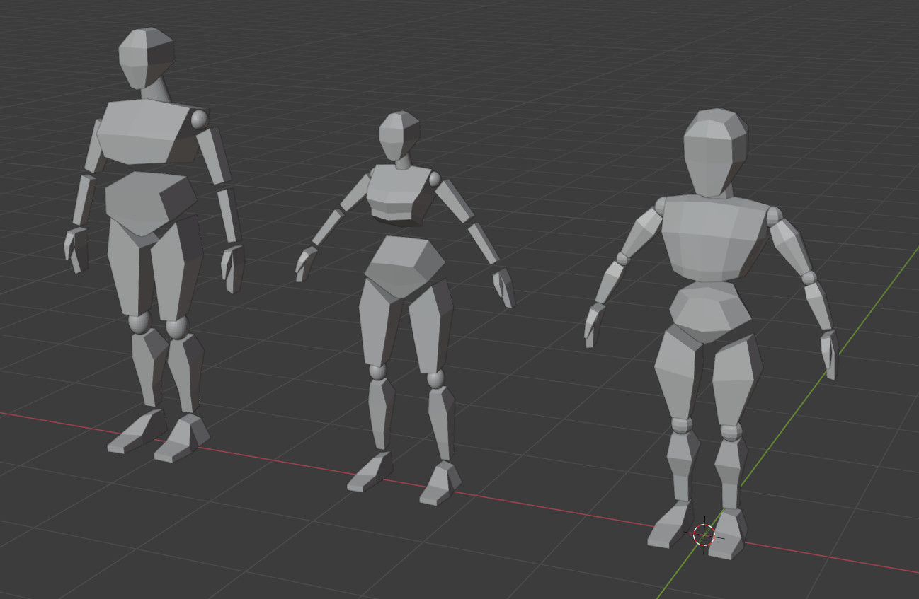
Task: Click the red X axis line
Action: pyautogui.click(x=283, y=458)
